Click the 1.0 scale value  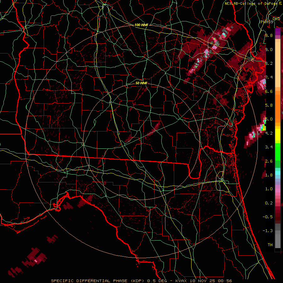click(x=269, y=189)
